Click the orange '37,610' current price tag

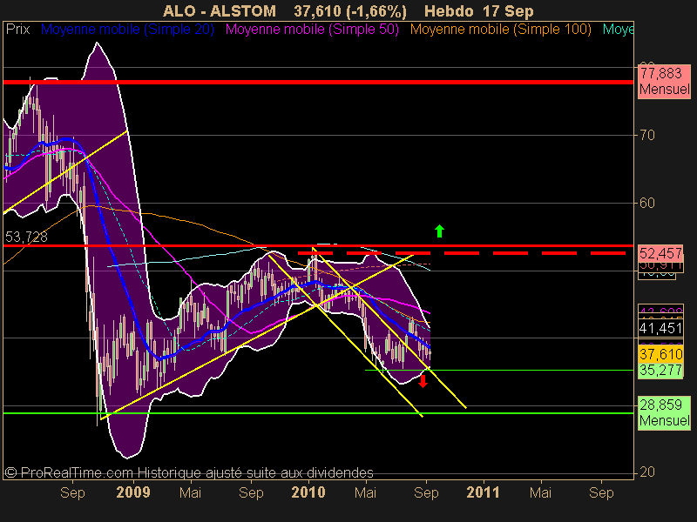coord(660,354)
